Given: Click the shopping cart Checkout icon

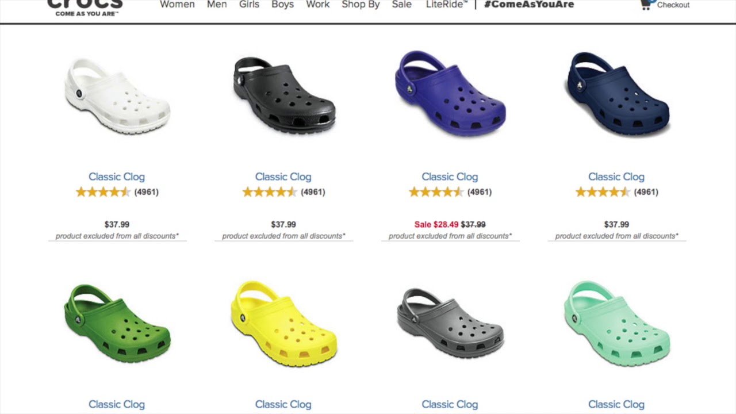Looking at the screenshot, I should click(646, 5).
